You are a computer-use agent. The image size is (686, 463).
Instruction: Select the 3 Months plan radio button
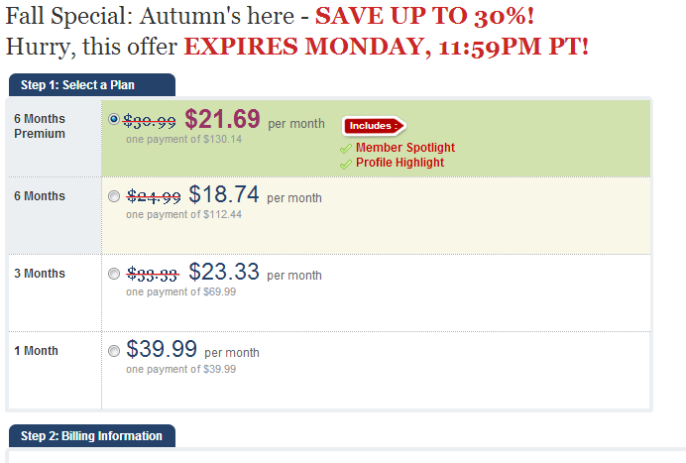pos(114,274)
